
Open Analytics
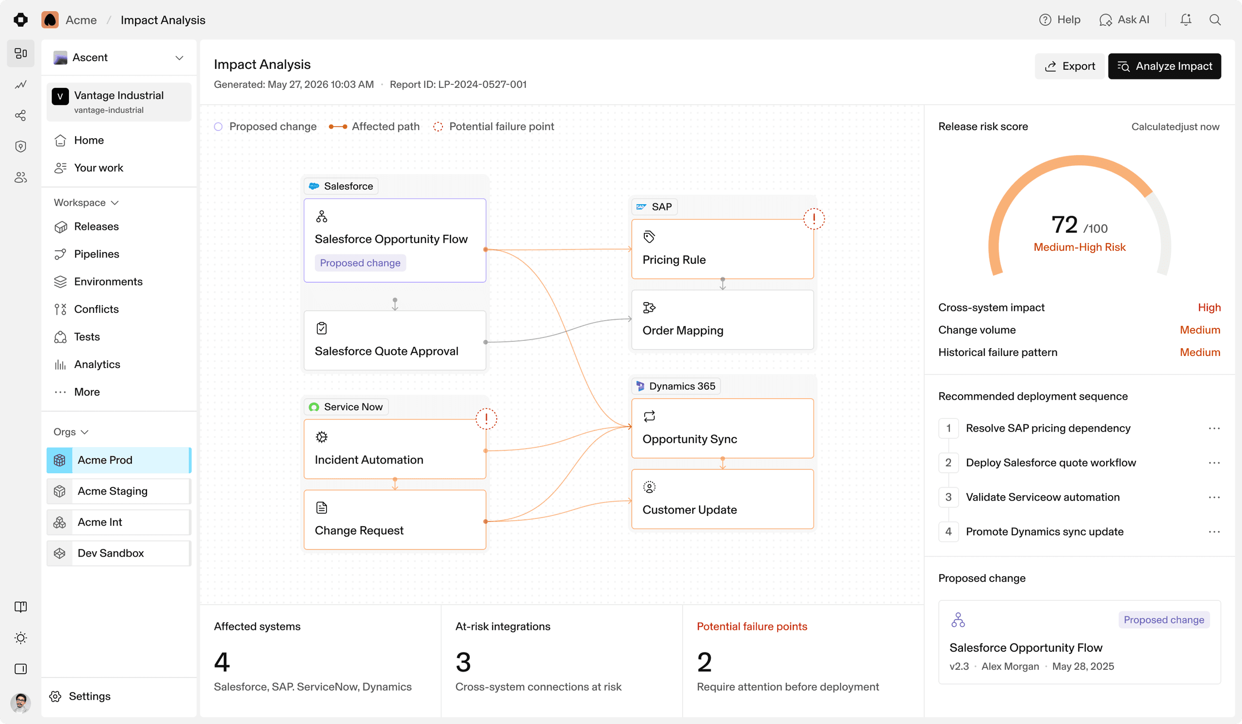(x=119, y=365)
